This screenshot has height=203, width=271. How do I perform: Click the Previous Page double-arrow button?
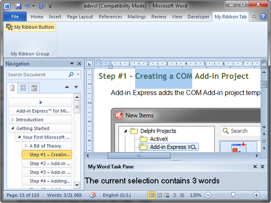coord(264,134)
